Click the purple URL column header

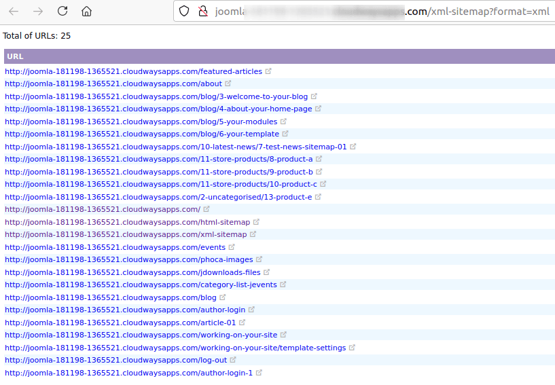(x=280, y=56)
